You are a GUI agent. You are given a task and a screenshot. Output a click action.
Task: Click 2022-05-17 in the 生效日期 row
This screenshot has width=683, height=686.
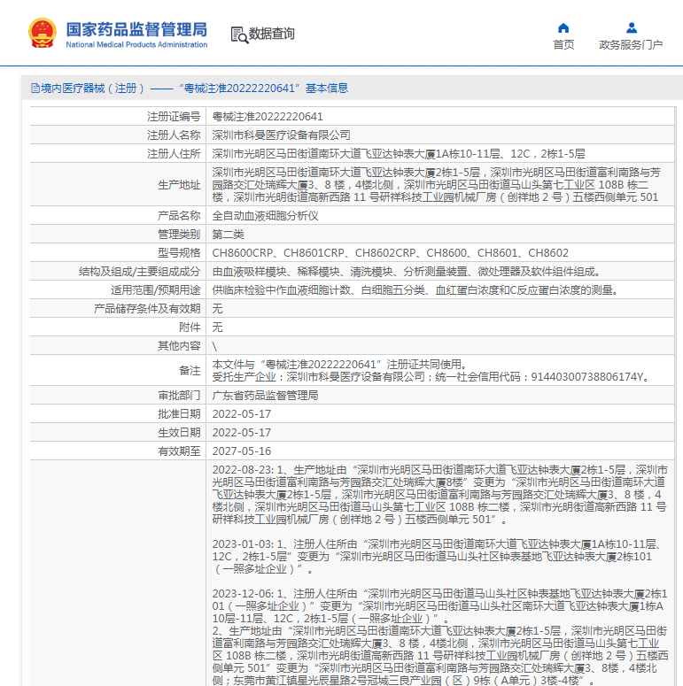tap(242, 433)
